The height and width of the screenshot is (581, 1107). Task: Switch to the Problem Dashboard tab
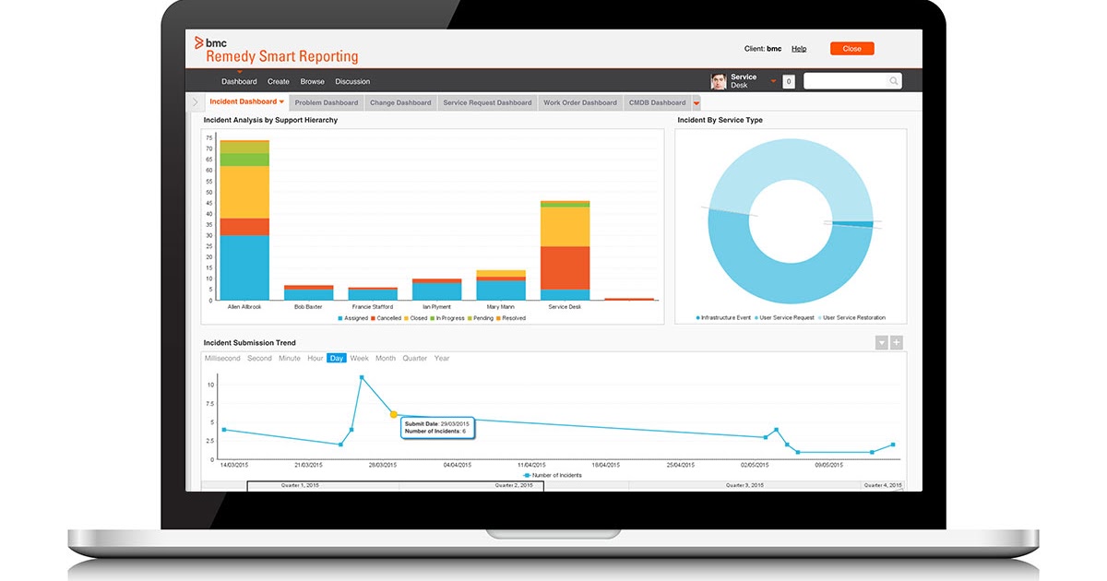tap(326, 102)
